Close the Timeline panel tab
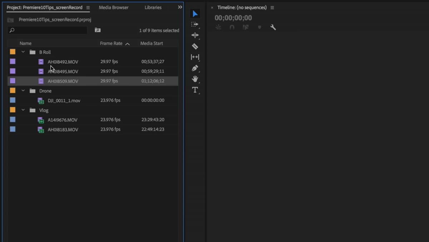Viewport: 429px width, 242px height. pyautogui.click(x=212, y=8)
